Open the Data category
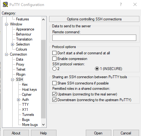Image resolution: width=141 pixels, height=136 pixels. 20,59
